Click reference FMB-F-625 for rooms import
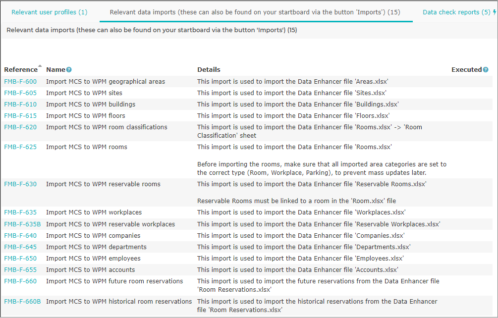Image resolution: width=498 pixels, height=318 pixels. tap(20, 147)
